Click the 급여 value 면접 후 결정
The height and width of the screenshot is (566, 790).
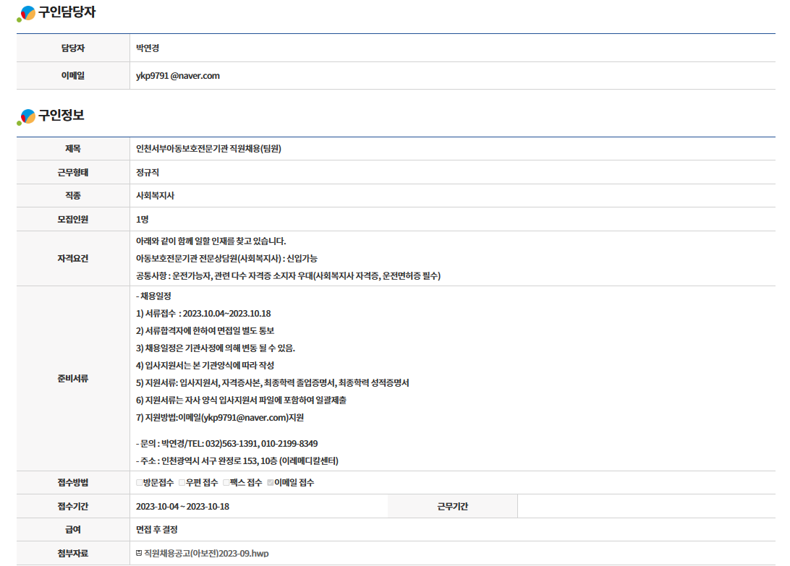pyautogui.click(x=157, y=530)
